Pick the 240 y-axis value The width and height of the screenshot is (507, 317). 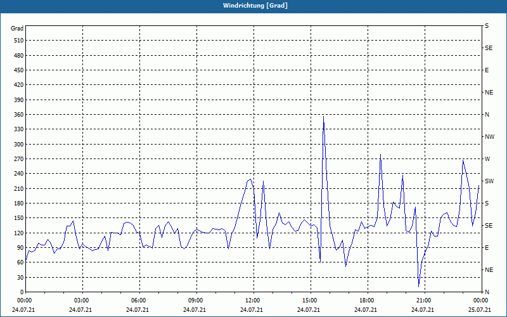click(x=19, y=174)
